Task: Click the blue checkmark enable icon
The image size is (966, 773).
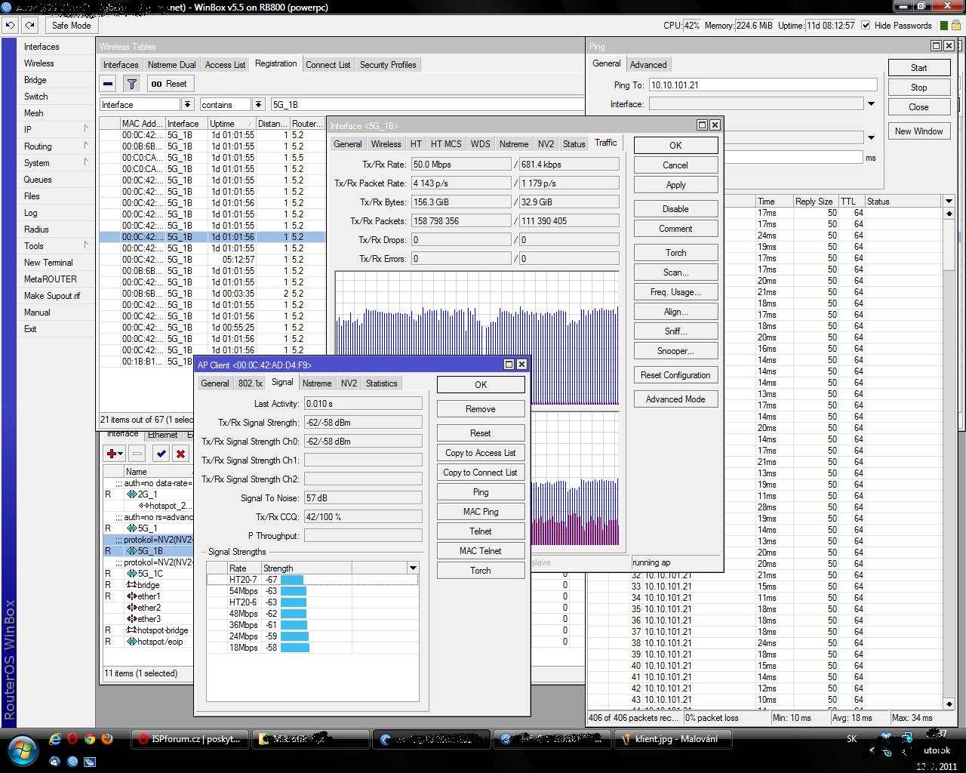Action: (x=161, y=454)
